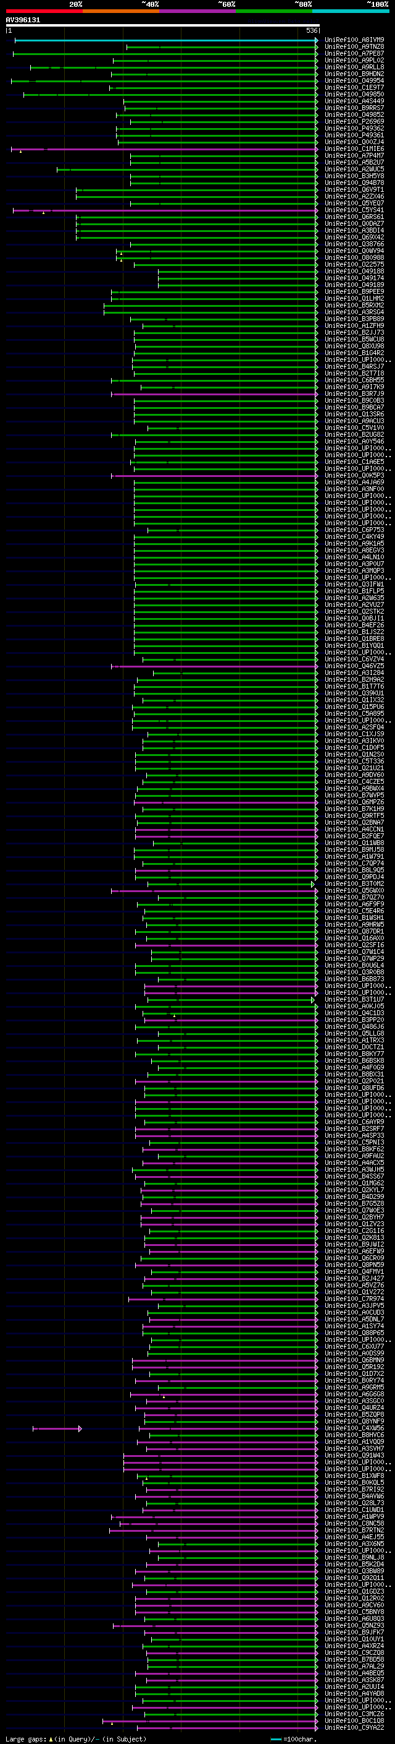Choose the UniRef100_Q13SR6 hit label
The height and width of the screenshot is (1744, 395).
click(x=354, y=415)
